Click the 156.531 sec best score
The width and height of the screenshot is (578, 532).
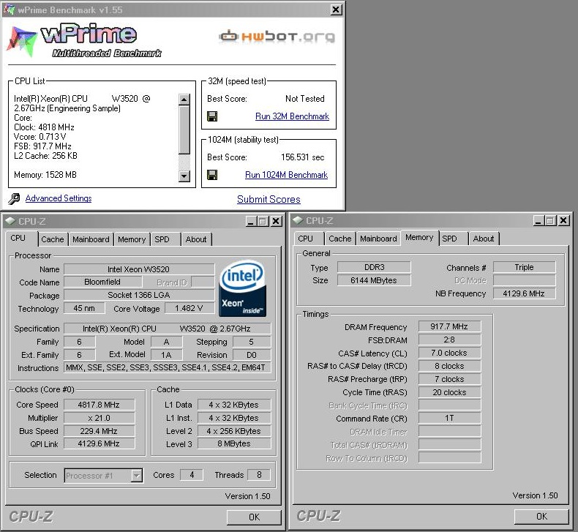(x=302, y=157)
